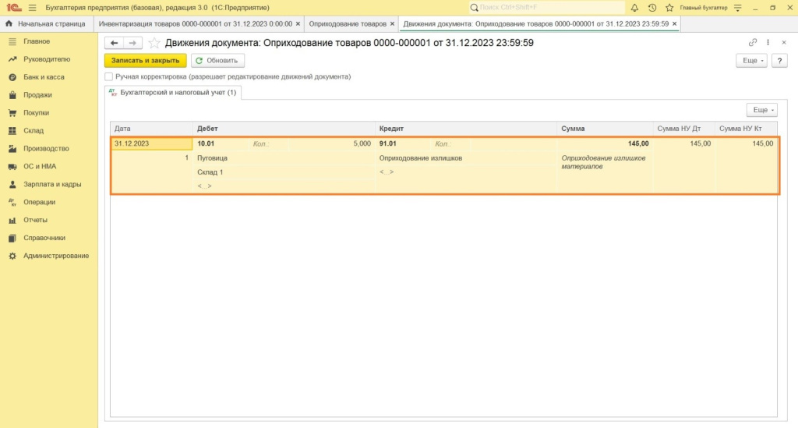Open service settings lines icon near Главный бухгалтер
This screenshot has height=428, width=798.
[x=737, y=8]
